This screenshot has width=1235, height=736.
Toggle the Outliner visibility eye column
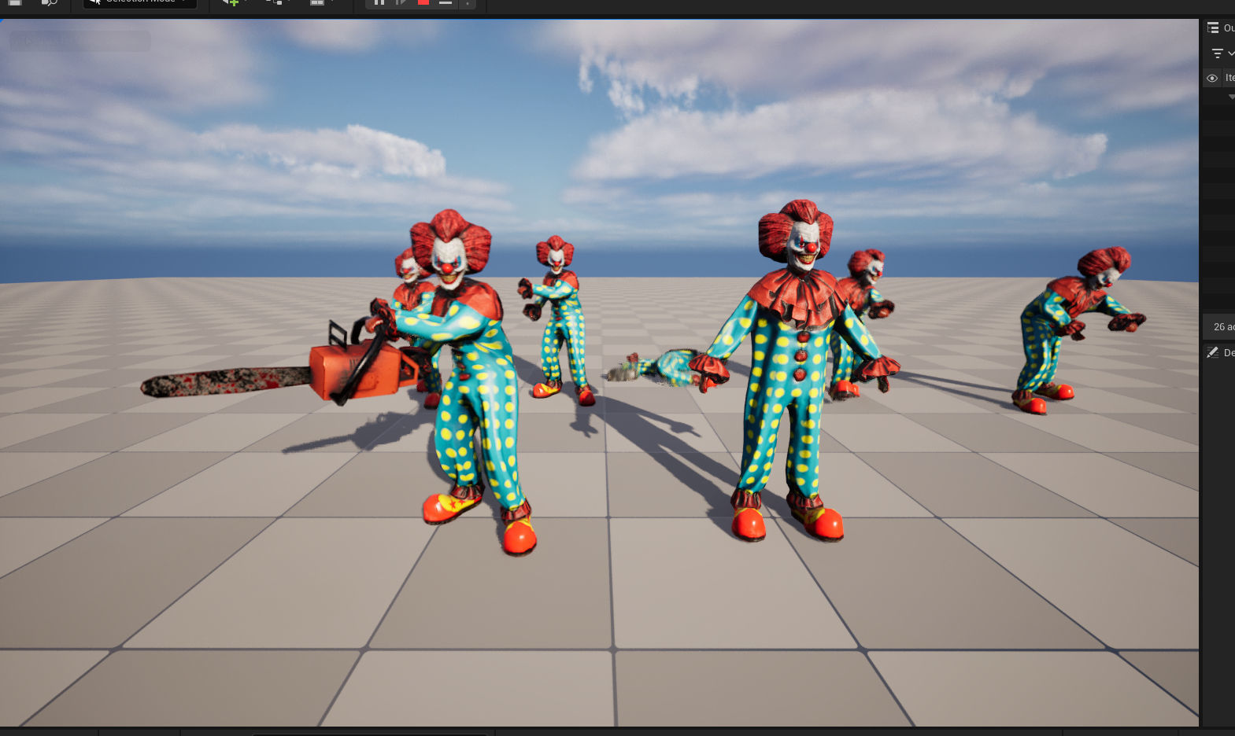point(1212,78)
